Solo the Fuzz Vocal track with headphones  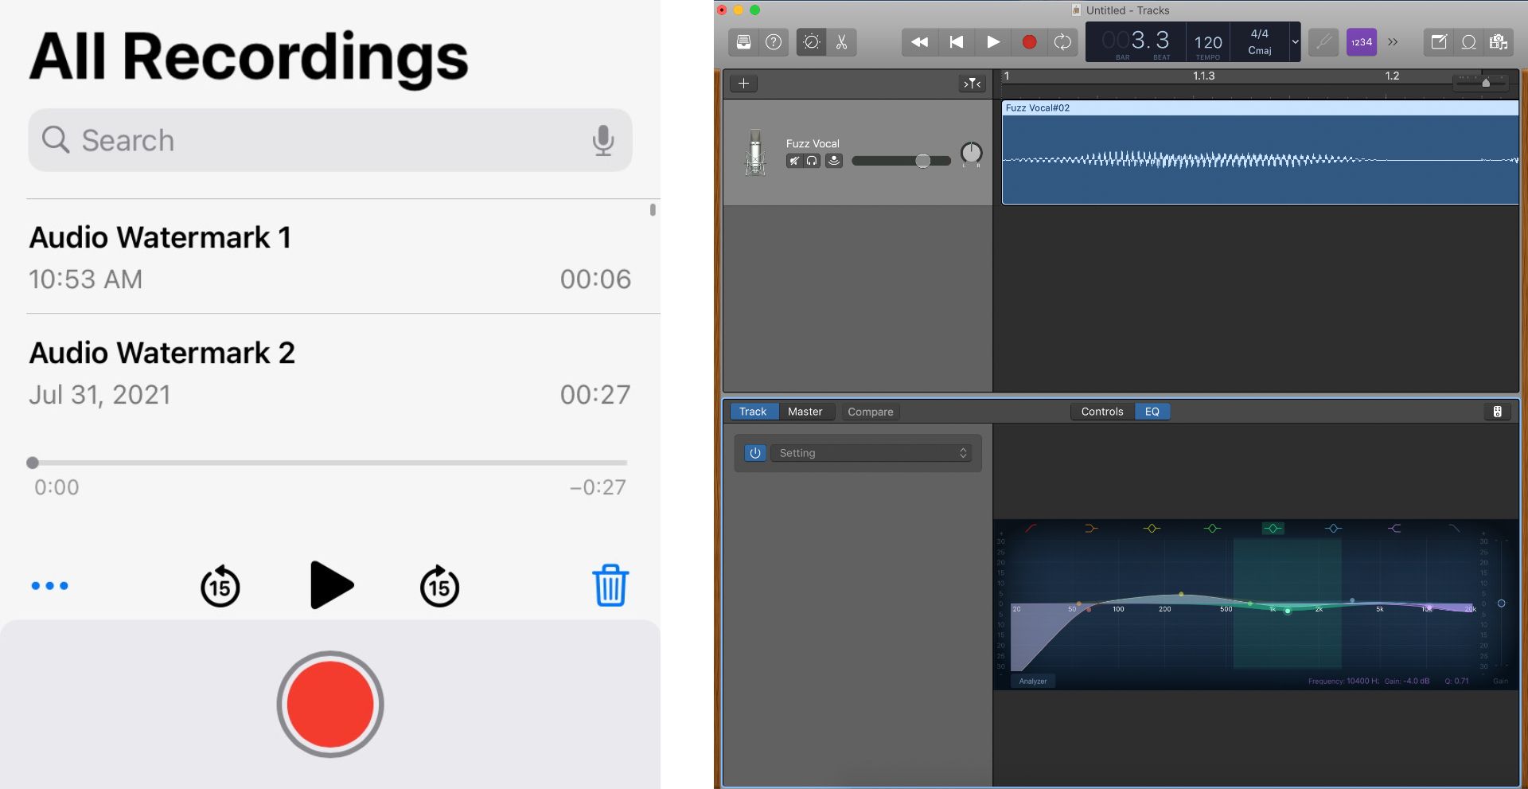[812, 161]
